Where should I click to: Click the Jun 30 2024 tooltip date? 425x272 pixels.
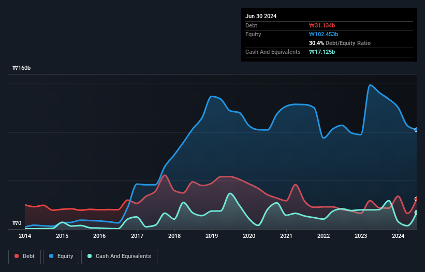coord(261,16)
